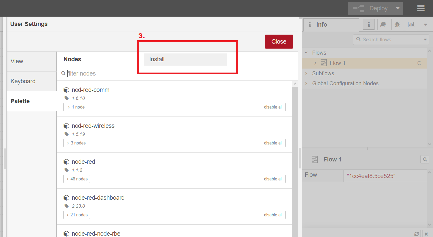Open the dashboard bar chart icon tab
433x237 pixels.
[412, 24]
